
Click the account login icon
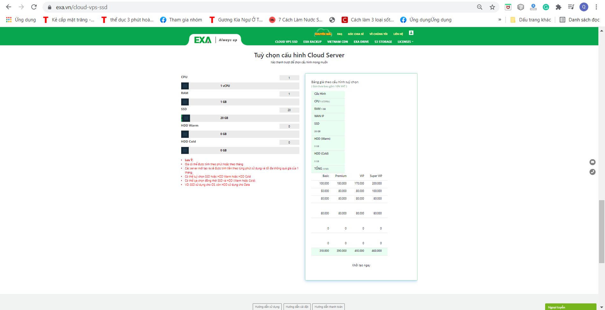click(x=411, y=33)
